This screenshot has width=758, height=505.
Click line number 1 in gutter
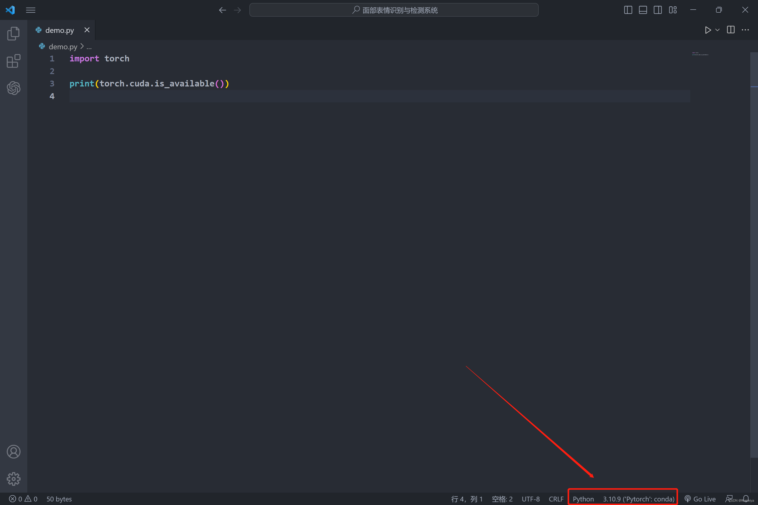[x=52, y=59]
